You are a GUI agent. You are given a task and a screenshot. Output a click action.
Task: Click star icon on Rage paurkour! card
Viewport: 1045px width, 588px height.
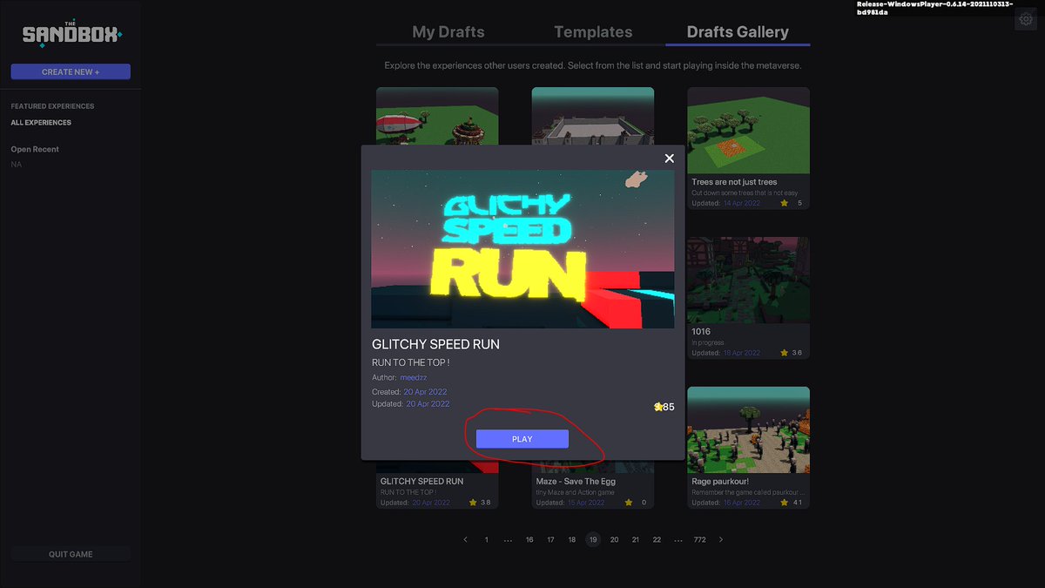[x=785, y=503]
